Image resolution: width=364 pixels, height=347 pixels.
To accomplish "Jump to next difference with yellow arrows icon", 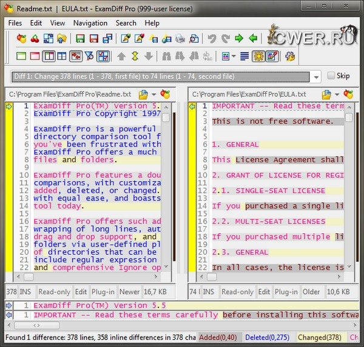I will tap(135, 57).
